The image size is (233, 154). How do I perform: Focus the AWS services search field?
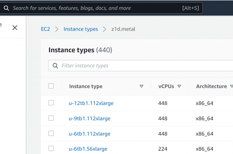(101, 8)
